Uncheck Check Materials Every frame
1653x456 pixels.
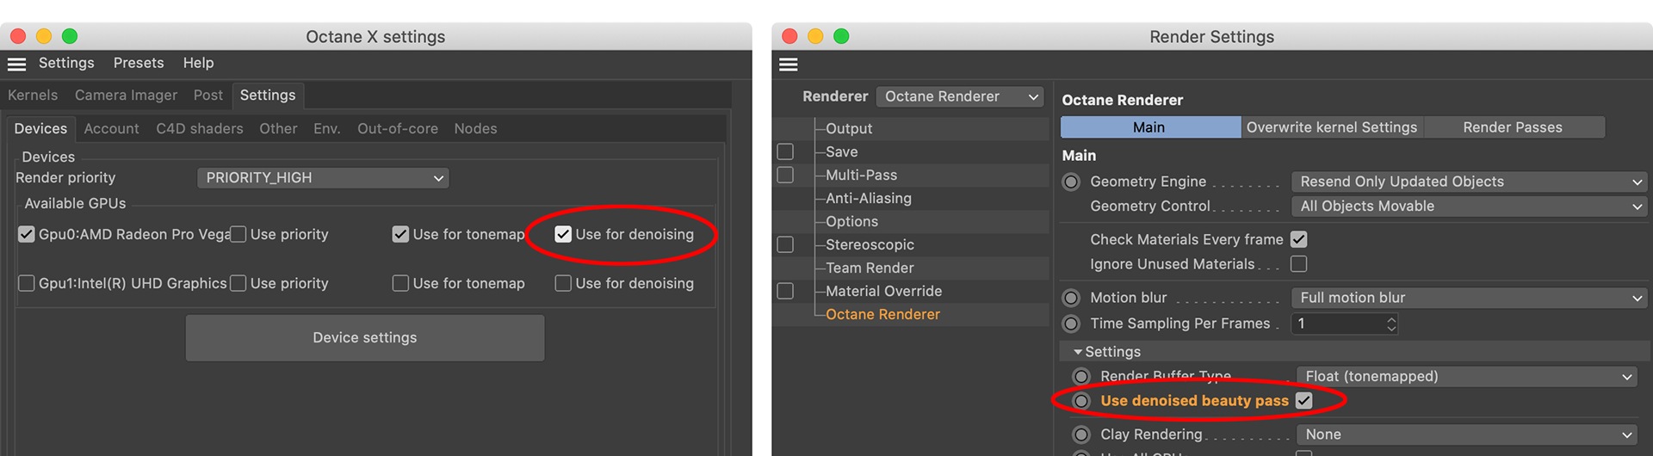(1298, 239)
